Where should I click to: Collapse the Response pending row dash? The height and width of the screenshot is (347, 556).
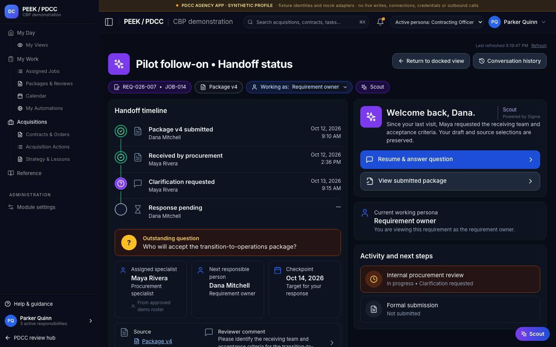[x=338, y=207]
